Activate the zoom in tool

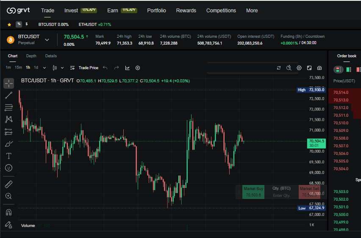pyautogui.click(x=9, y=196)
